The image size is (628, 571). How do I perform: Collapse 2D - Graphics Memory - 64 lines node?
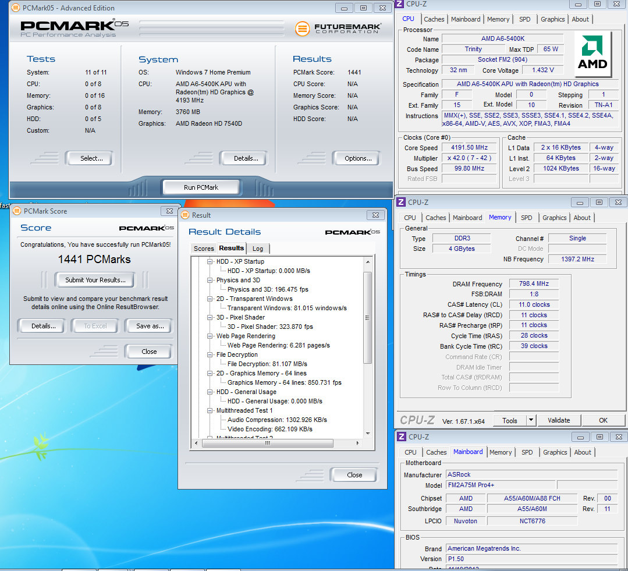pyautogui.click(x=210, y=373)
